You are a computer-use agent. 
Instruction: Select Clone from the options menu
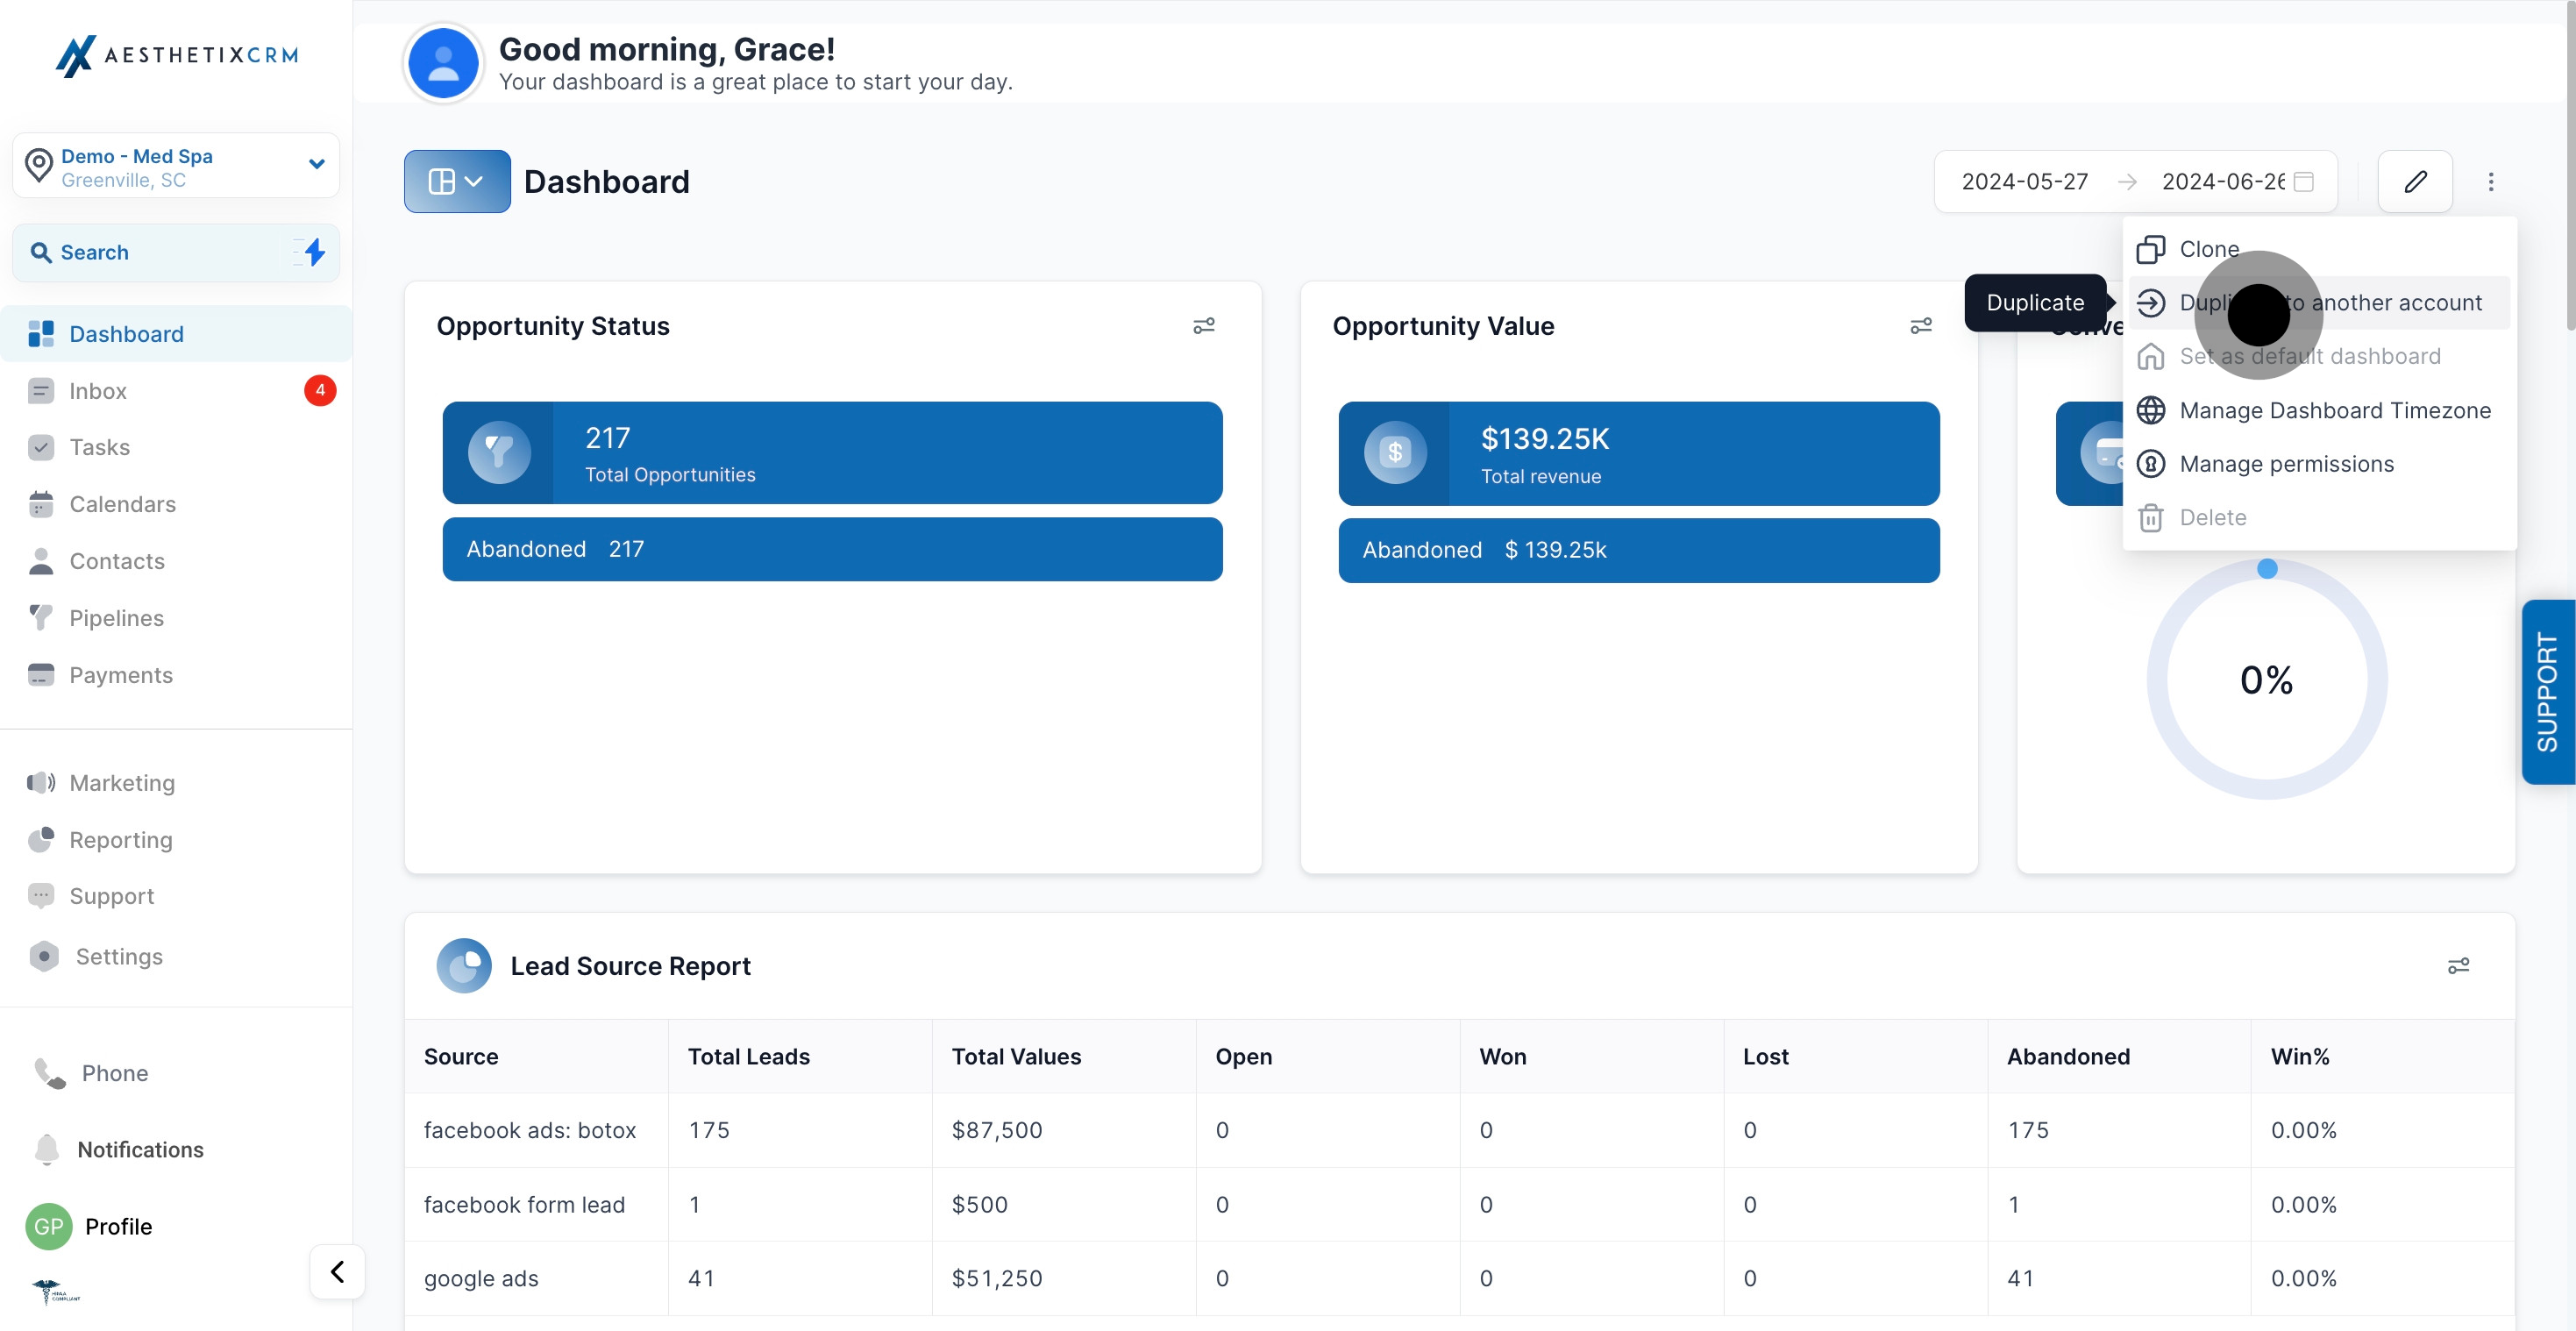(x=2208, y=249)
